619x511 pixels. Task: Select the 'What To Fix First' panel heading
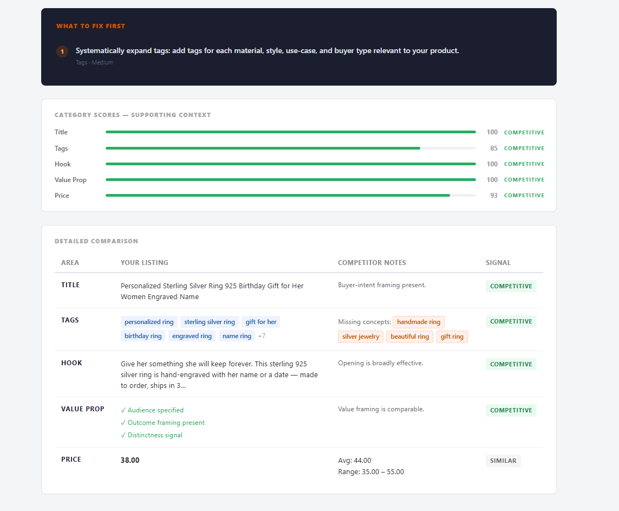coord(90,25)
